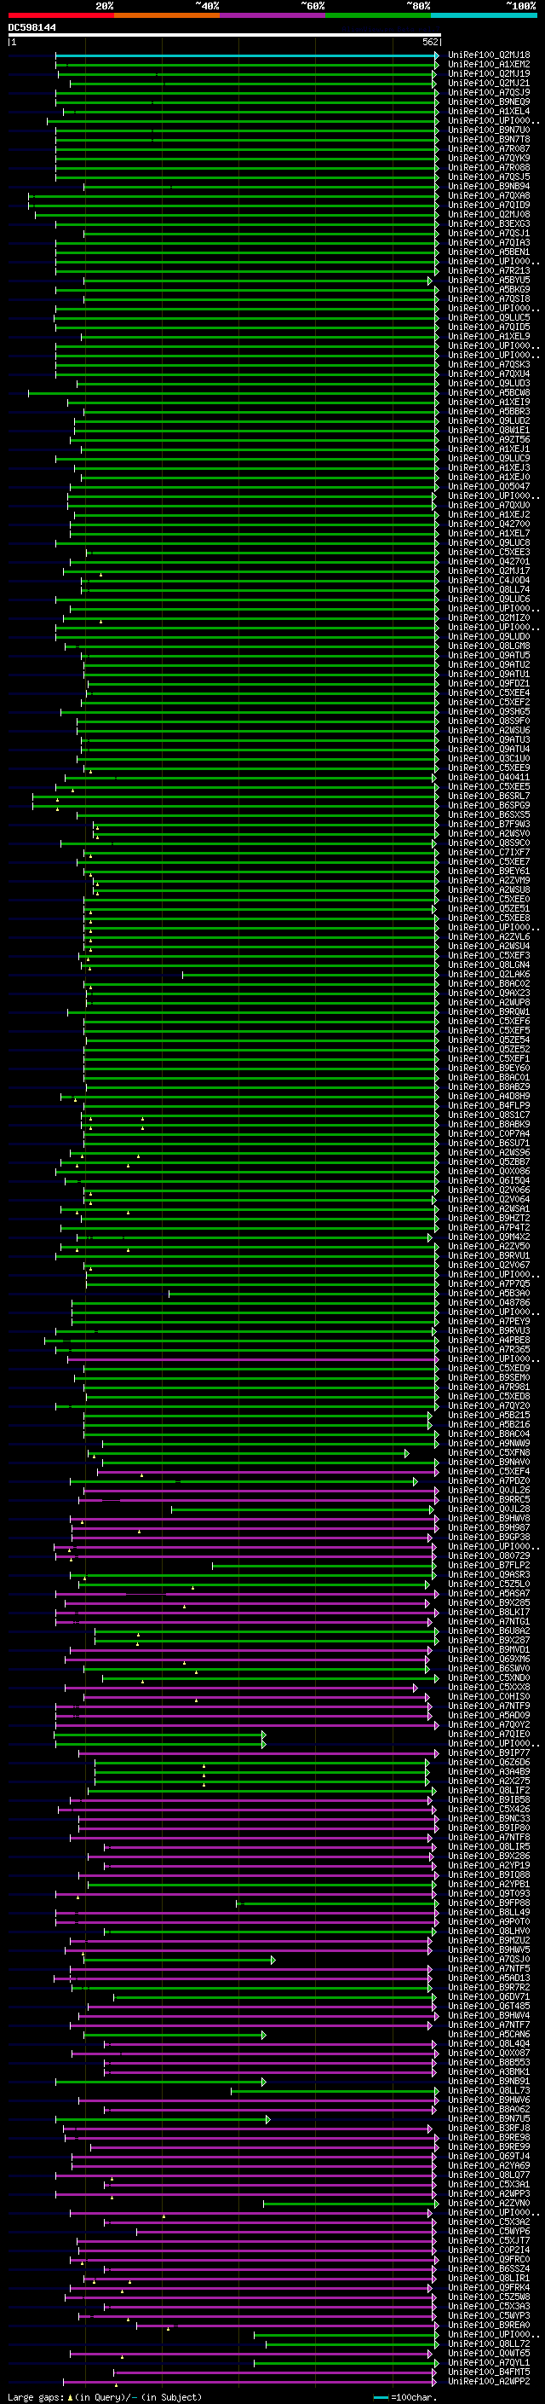Click hit UniRef100_A7R981
Viewport: 545px width, 2404px height.
pos(489,1387)
